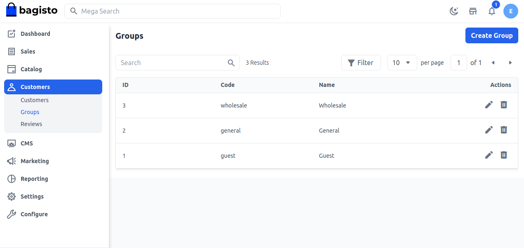Expand the Settings sidebar section

point(32,196)
